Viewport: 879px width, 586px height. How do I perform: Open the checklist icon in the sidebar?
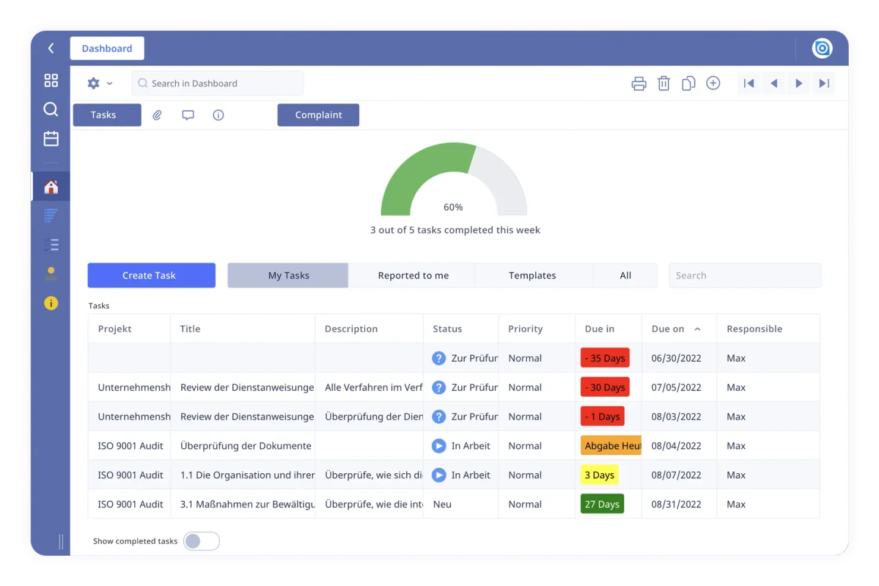(x=51, y=244)
